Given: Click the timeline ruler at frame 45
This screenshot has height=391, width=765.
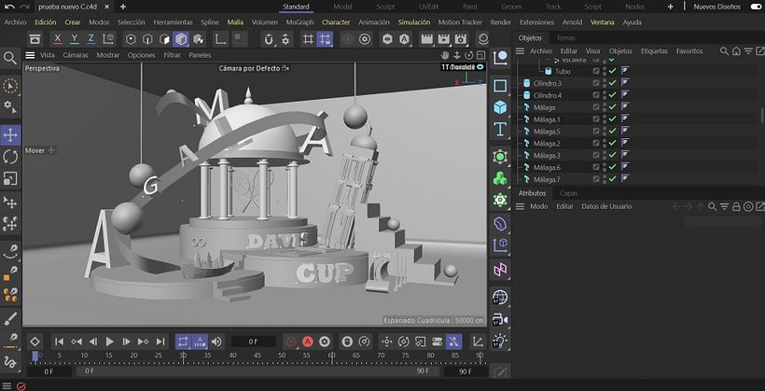Looking at the screenshot, I should tap(257, 356).
